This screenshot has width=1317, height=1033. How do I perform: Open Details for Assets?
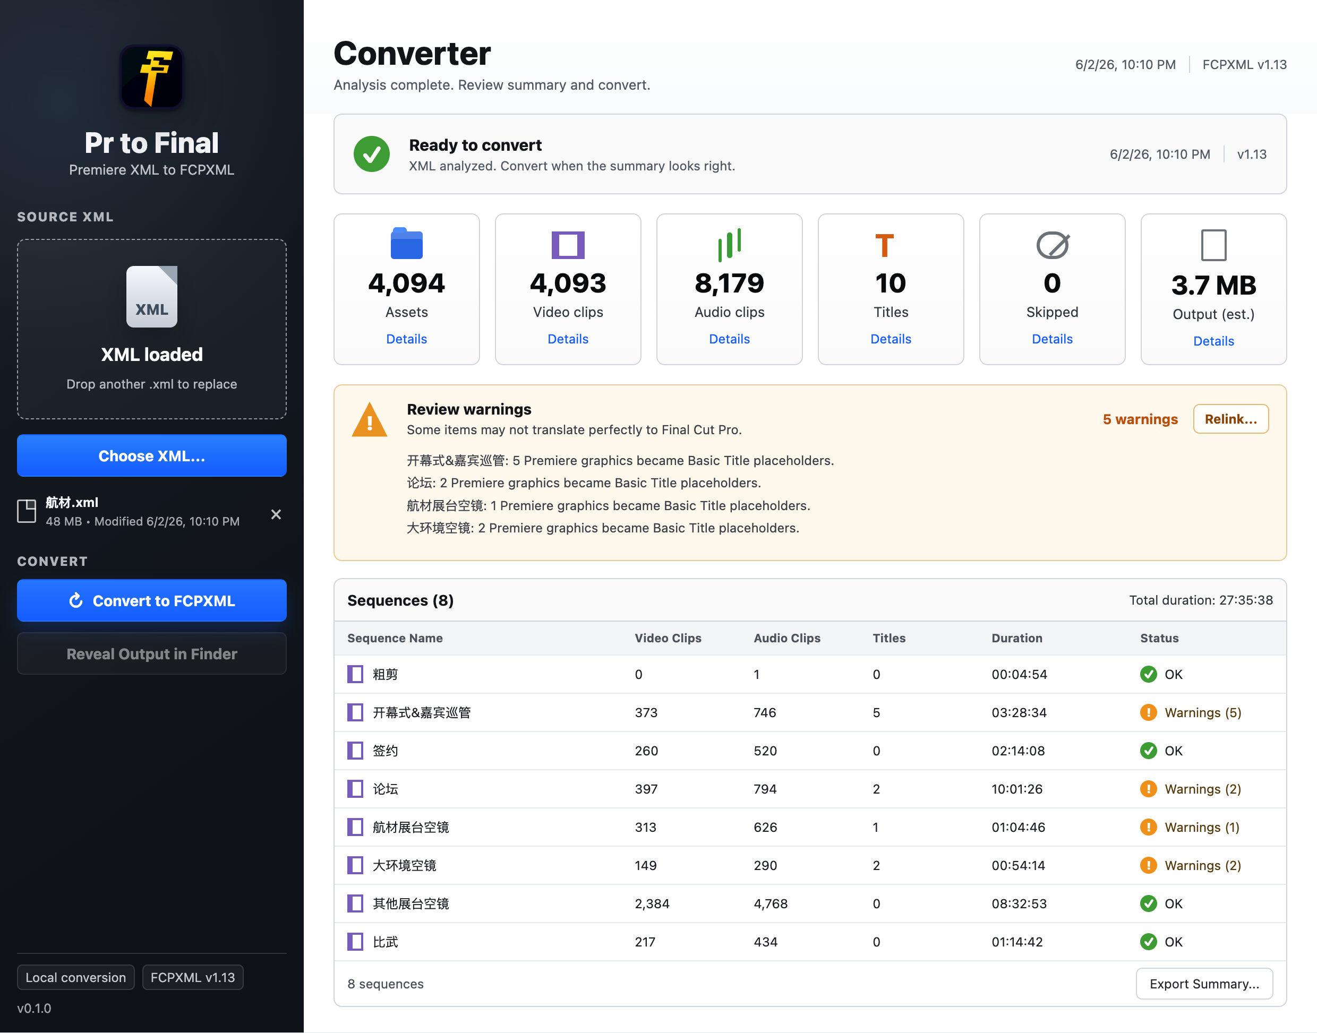[x=407, y=339]
